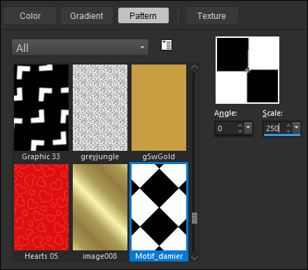The image size is (308, 270).
Task: Pick the Hearts 05 pattern thumbnail
Action: coord(41,207)
